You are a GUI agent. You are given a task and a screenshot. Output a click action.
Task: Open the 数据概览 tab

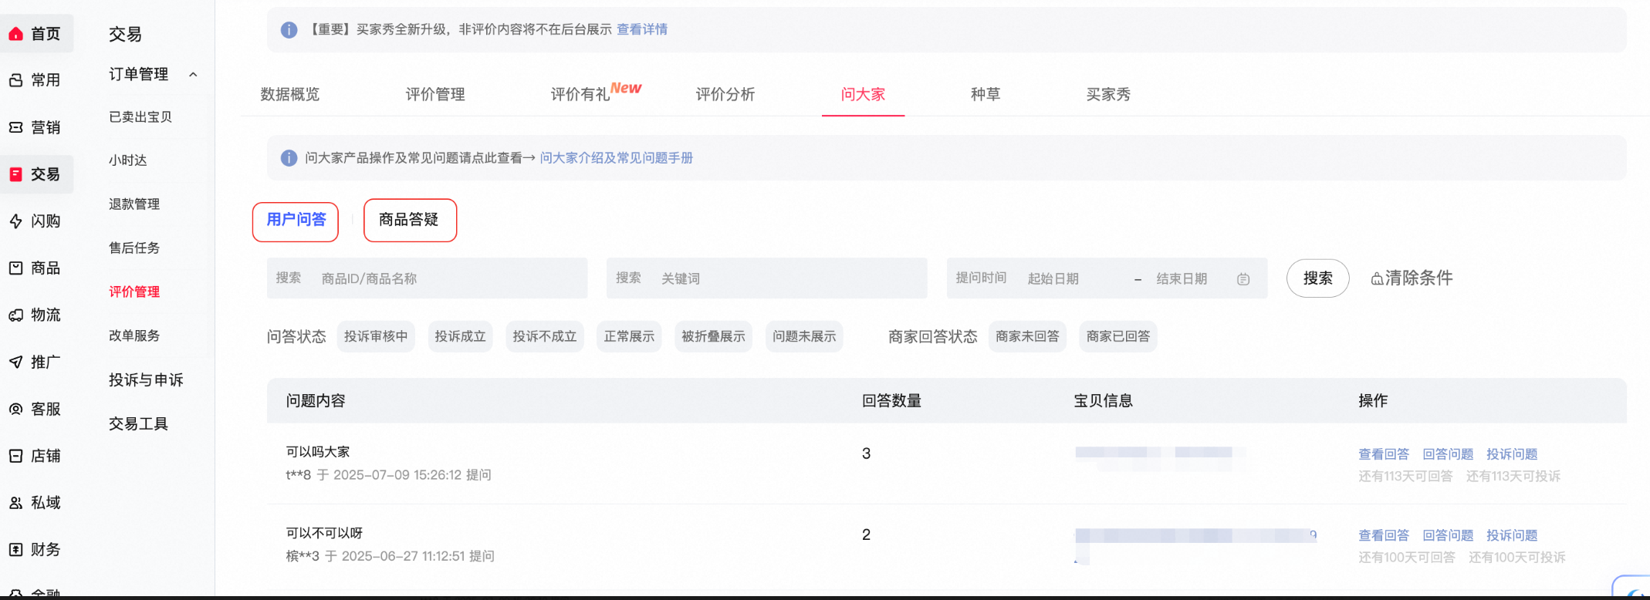point(290,94)
